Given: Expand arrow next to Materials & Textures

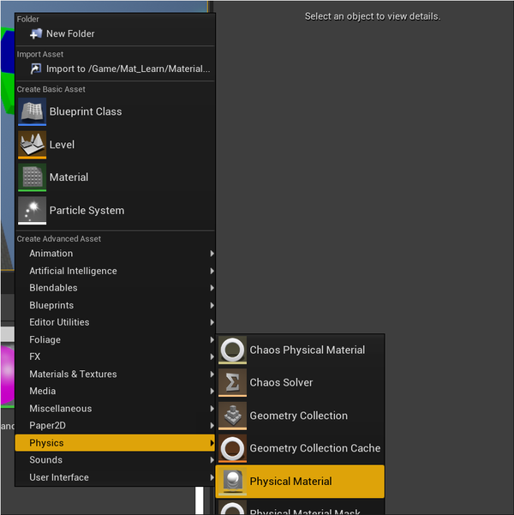Looking at the screenshot, I should [x=212, y=374].
